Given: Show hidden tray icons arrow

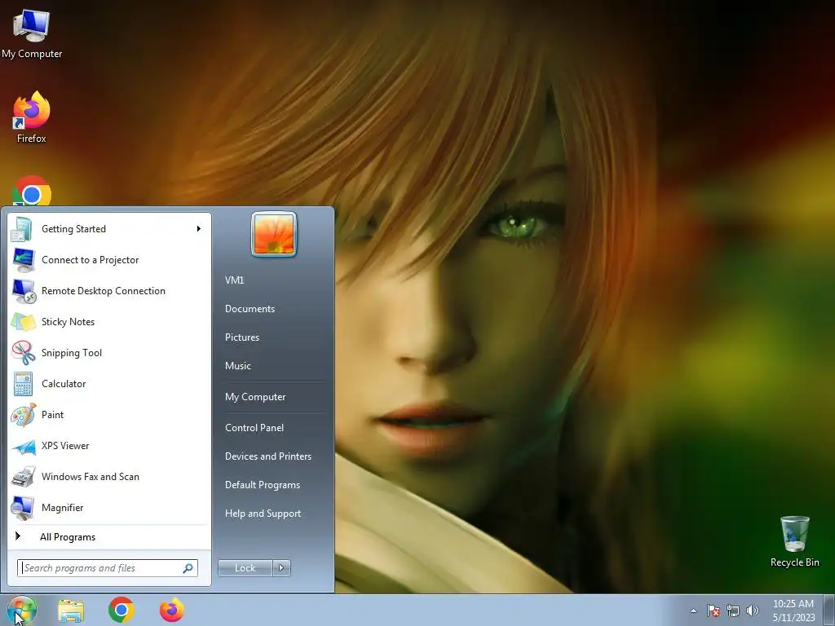Looking at the screenshot, I should (693, 611).
